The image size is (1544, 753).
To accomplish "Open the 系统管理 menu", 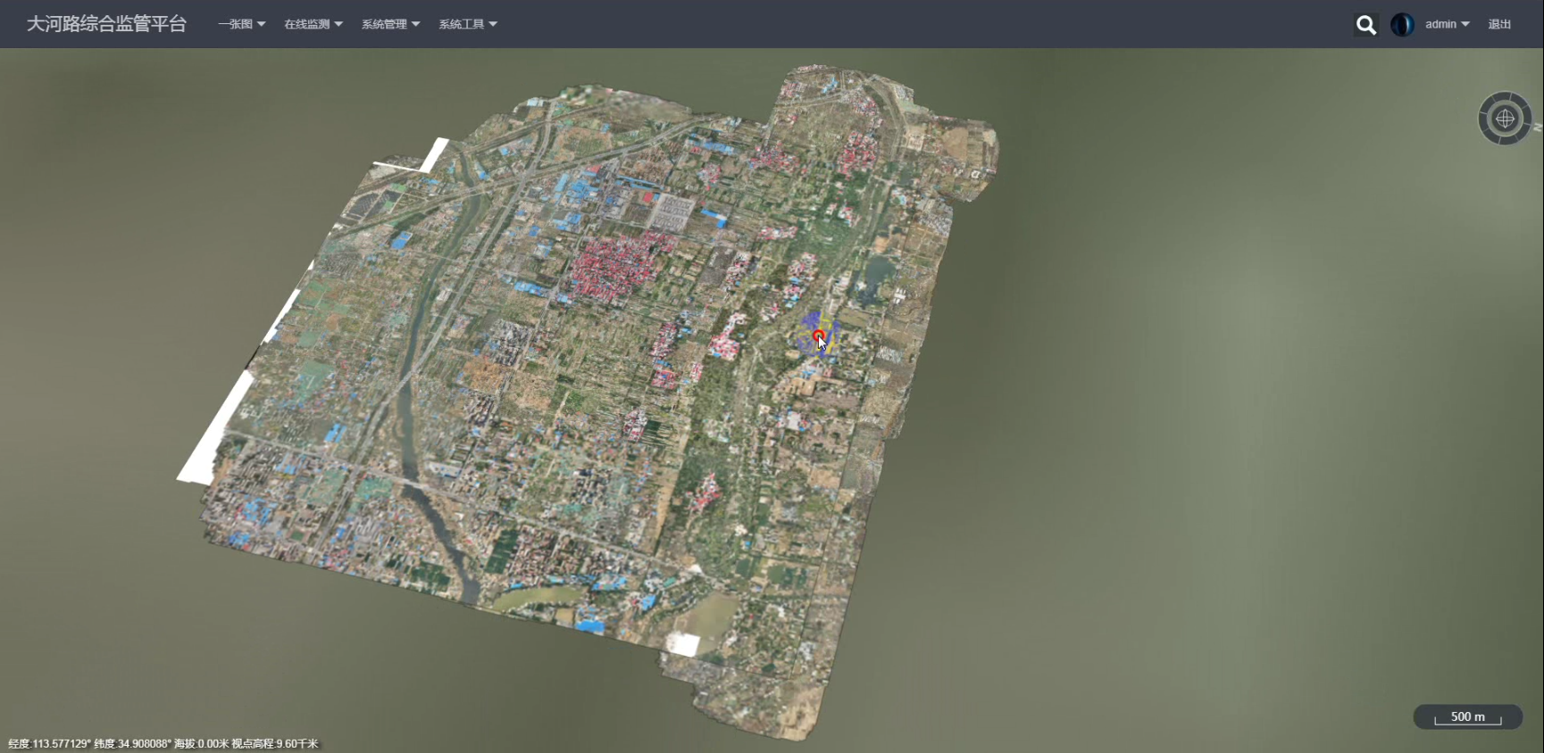I will [390, 25].
